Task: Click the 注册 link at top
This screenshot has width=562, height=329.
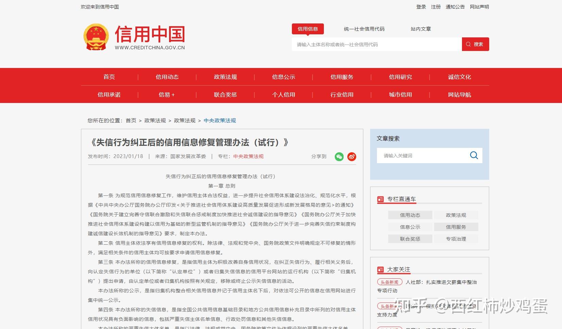Action: (x=435, y=7)
